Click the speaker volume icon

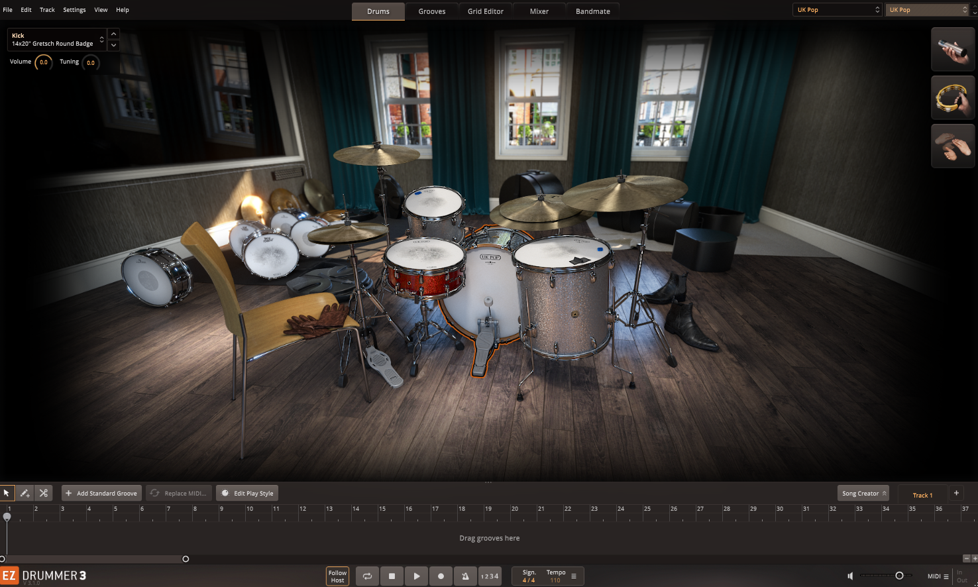click(850, 576)
